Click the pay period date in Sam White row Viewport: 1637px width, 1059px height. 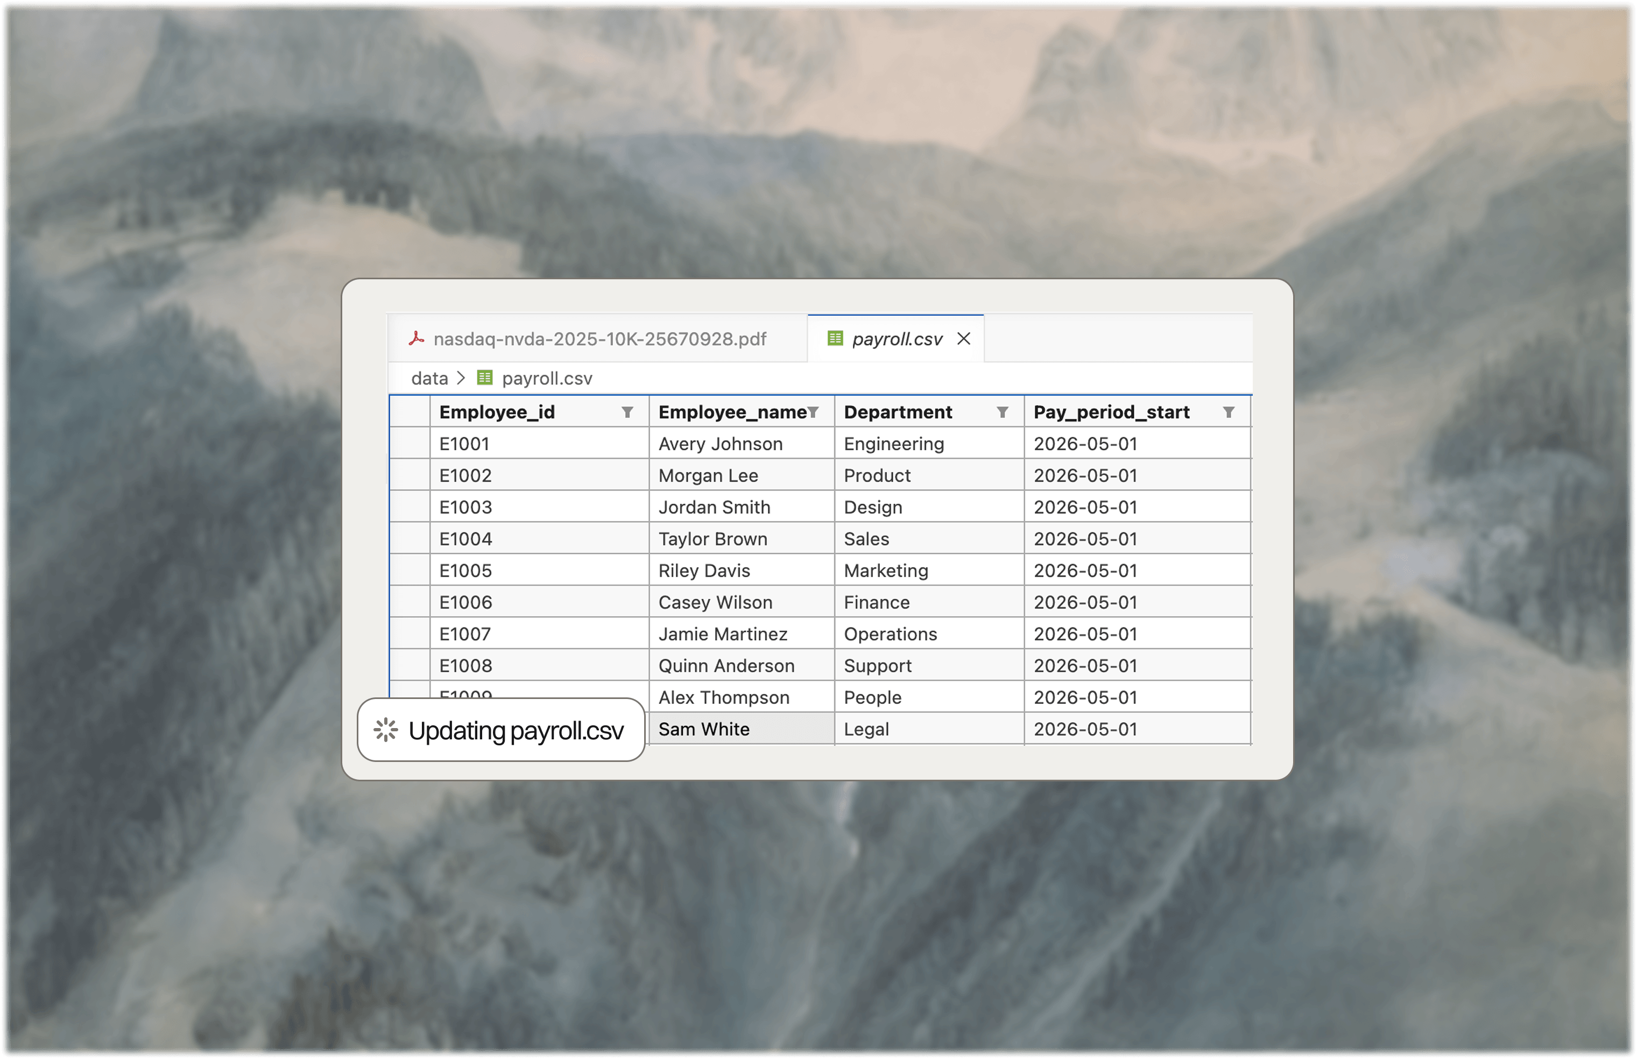point(1137,728)
